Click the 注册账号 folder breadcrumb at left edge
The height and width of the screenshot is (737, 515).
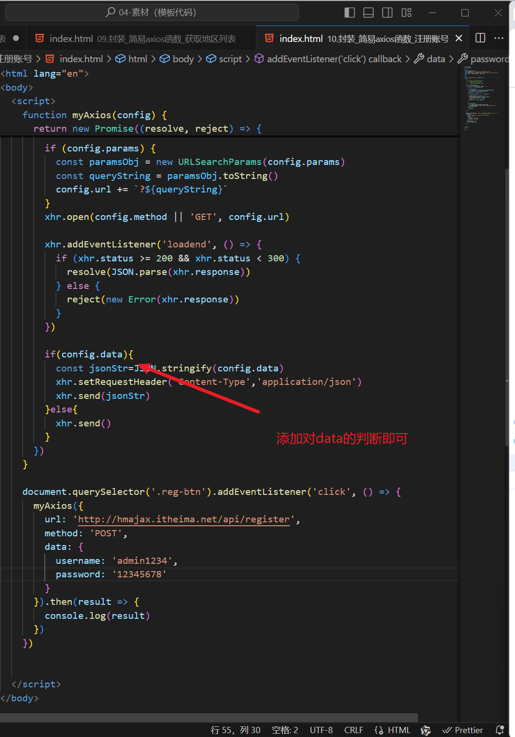pyautogui.click(x=16, y=59)
